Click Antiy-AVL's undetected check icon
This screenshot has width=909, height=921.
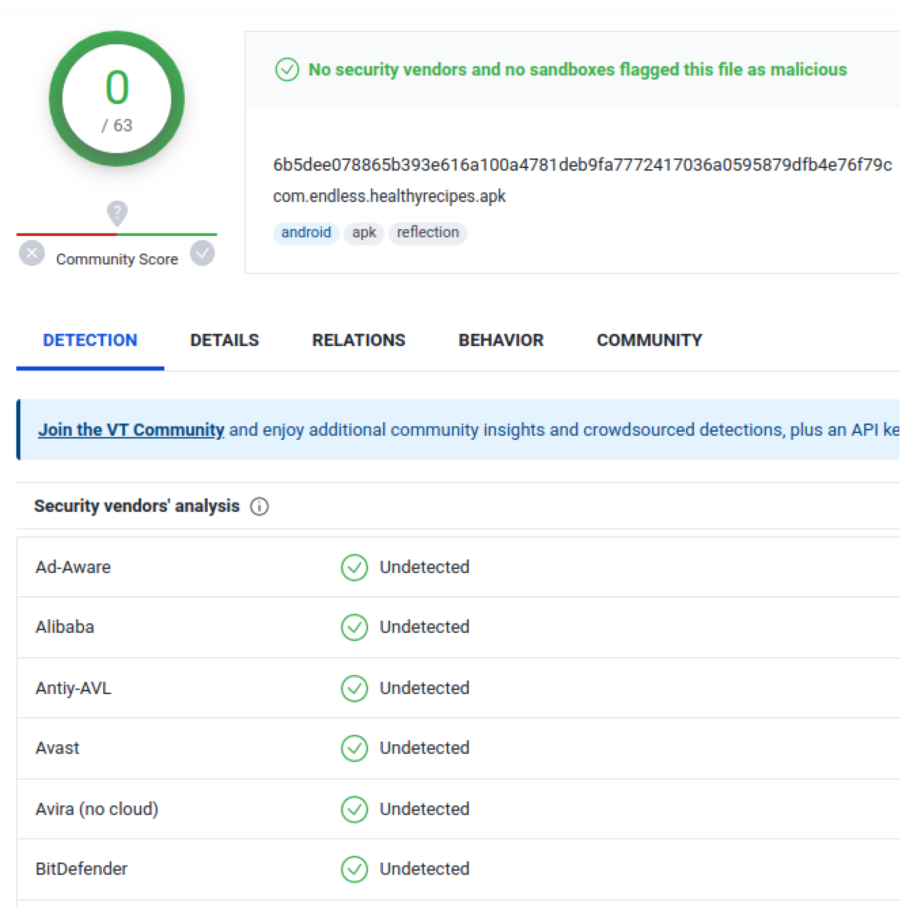[x=354, y=688]
